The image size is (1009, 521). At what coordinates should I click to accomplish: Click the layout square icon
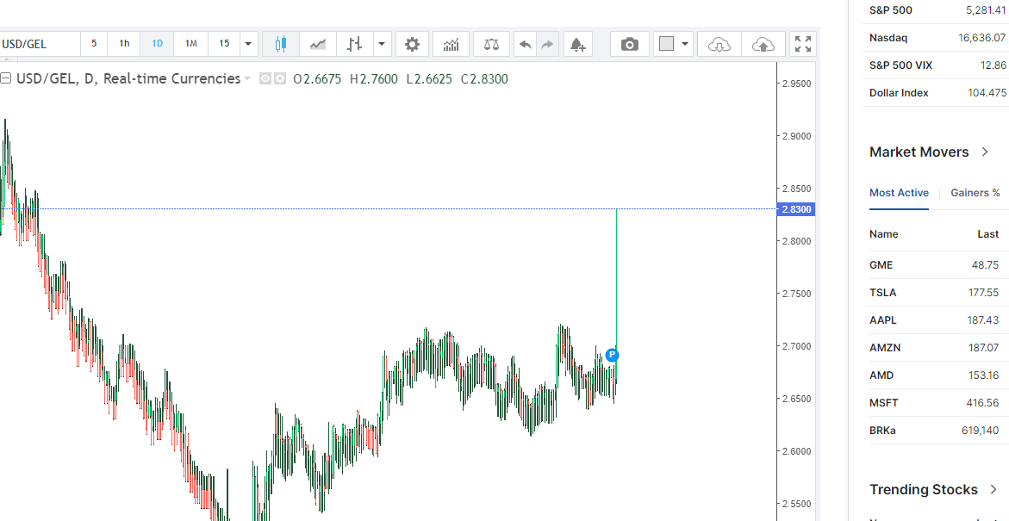[x=666, y=44]
